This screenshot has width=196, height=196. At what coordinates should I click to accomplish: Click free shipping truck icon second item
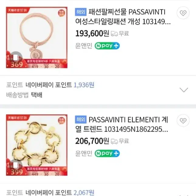click(x=114, y=141)
